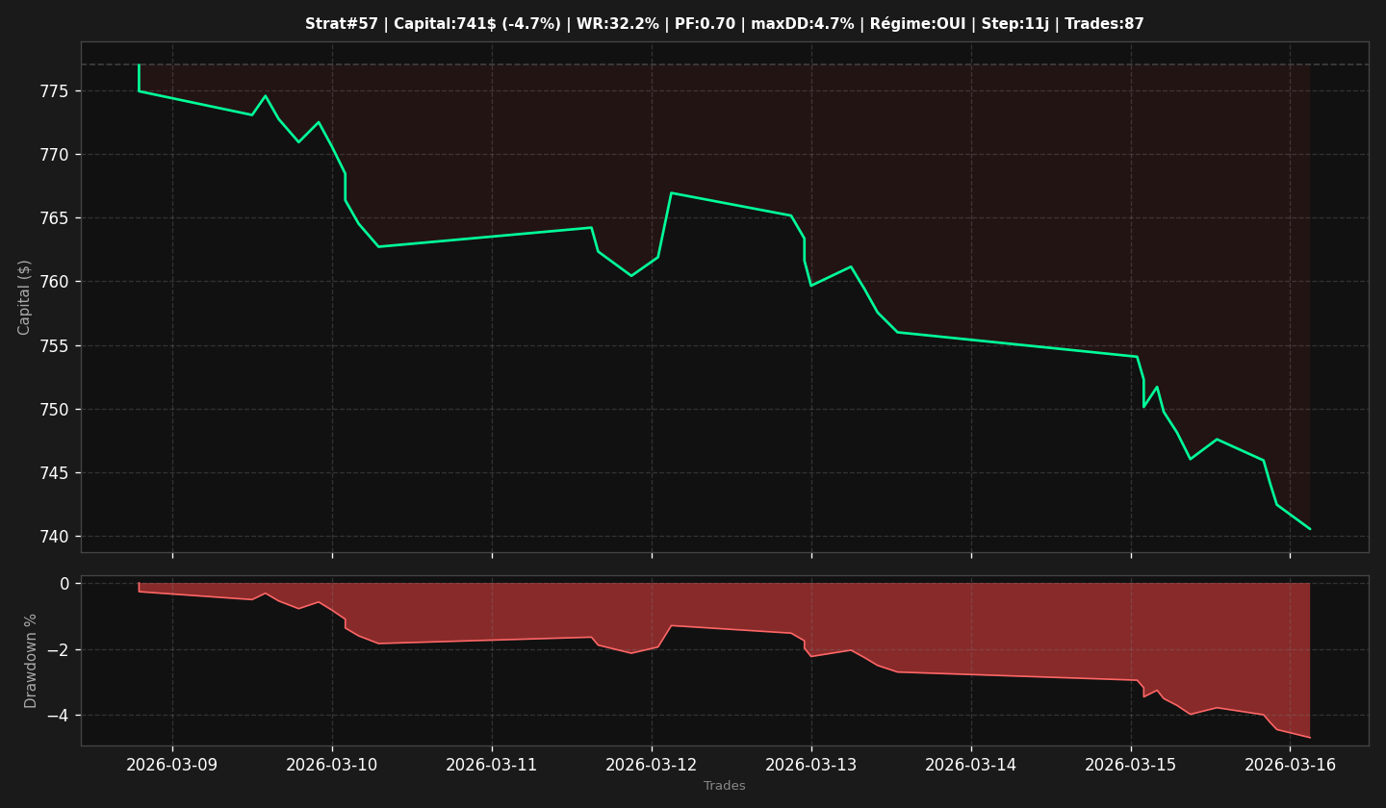Click the 740 capital axis tick
This screenshot has width=1386, height=808.
click(x=56, y=537)
